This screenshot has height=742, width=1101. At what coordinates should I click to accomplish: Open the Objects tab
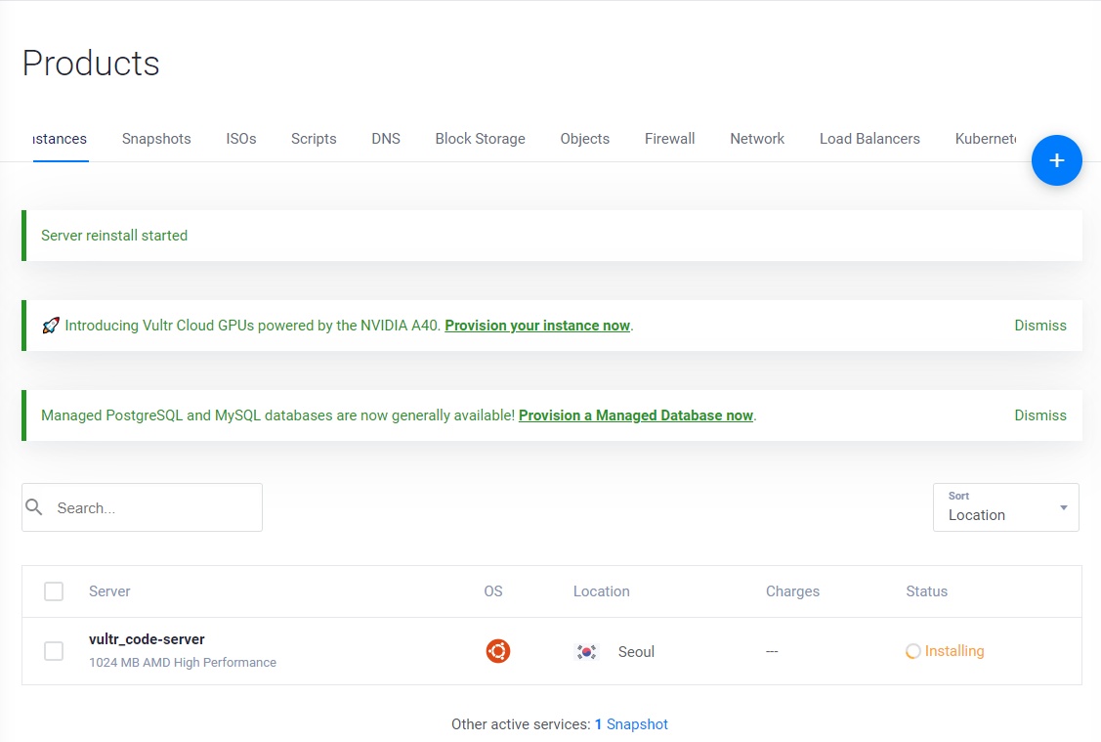[x=585, y=139]
